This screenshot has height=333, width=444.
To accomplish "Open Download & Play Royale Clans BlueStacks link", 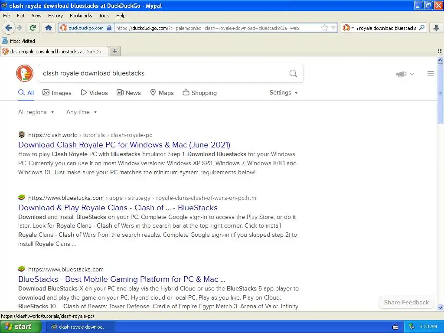I will 118,208.
